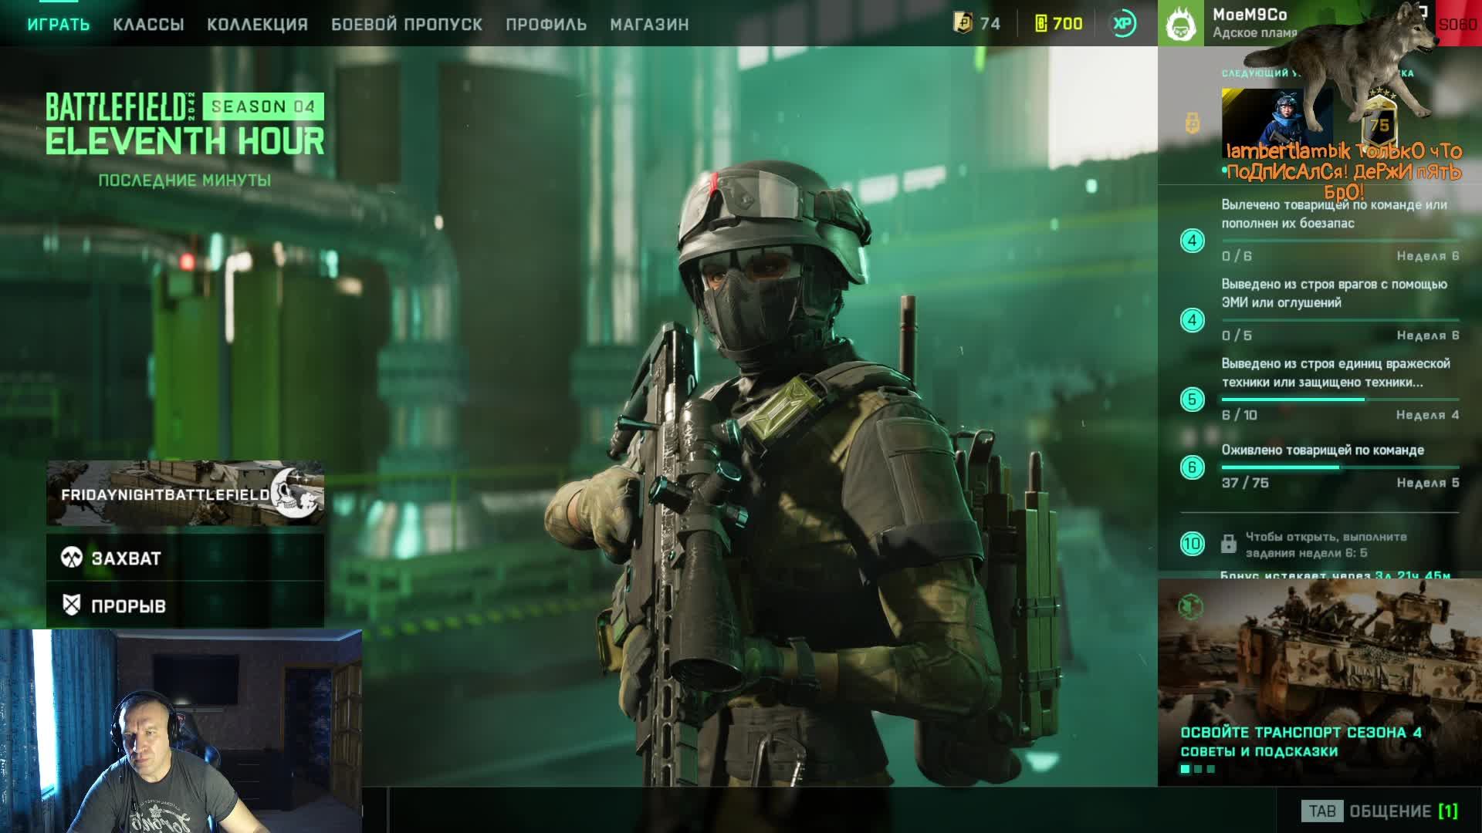1482x833 pixels.
Task: Select the ЗАХВАТ game mode icon
Action: click(x=73, y=558)
